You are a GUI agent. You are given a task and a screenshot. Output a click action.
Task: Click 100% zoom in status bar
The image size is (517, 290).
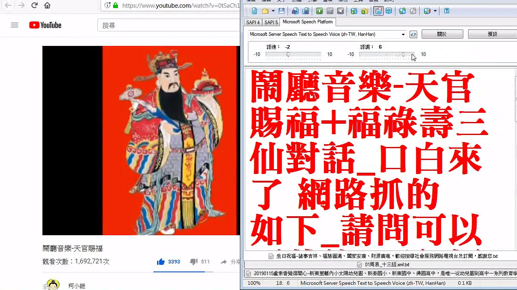click(254, 283)
